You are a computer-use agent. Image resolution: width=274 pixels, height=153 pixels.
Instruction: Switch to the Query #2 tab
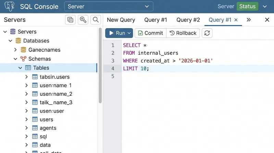coord(188,20)
